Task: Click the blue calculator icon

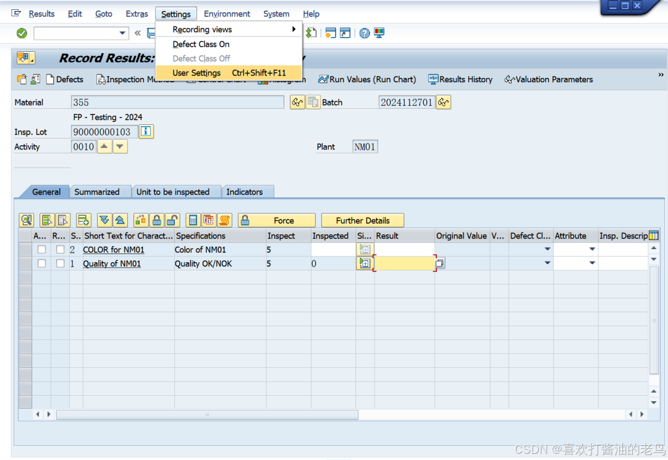Action: (193, 220)
